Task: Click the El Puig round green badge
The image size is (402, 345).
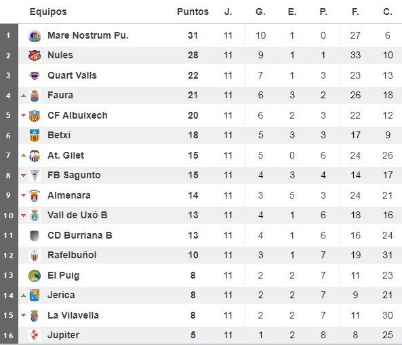Action: pos(35,276)
